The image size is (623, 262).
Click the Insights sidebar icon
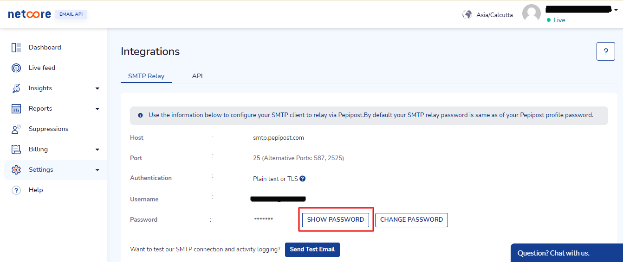16,88
